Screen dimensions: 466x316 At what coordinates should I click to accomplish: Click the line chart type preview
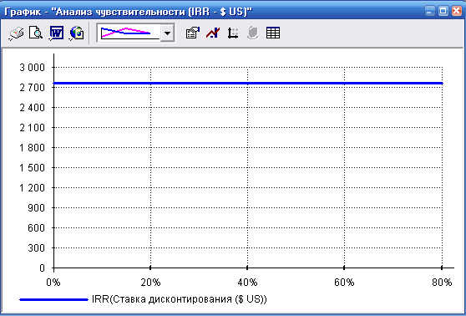[x=129, y=33]
